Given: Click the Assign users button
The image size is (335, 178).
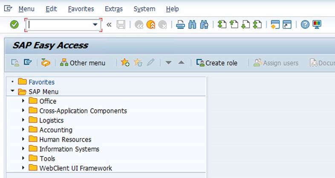Looking at the screenshot, I should [276, 63].
